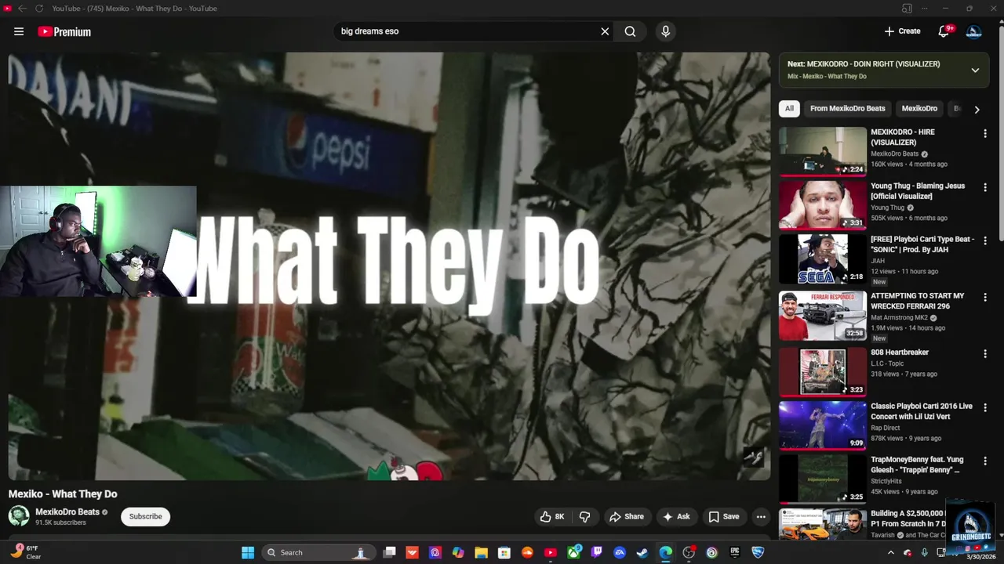
Task: Open Task View on the taskbar
Action: tap(389, 552)
